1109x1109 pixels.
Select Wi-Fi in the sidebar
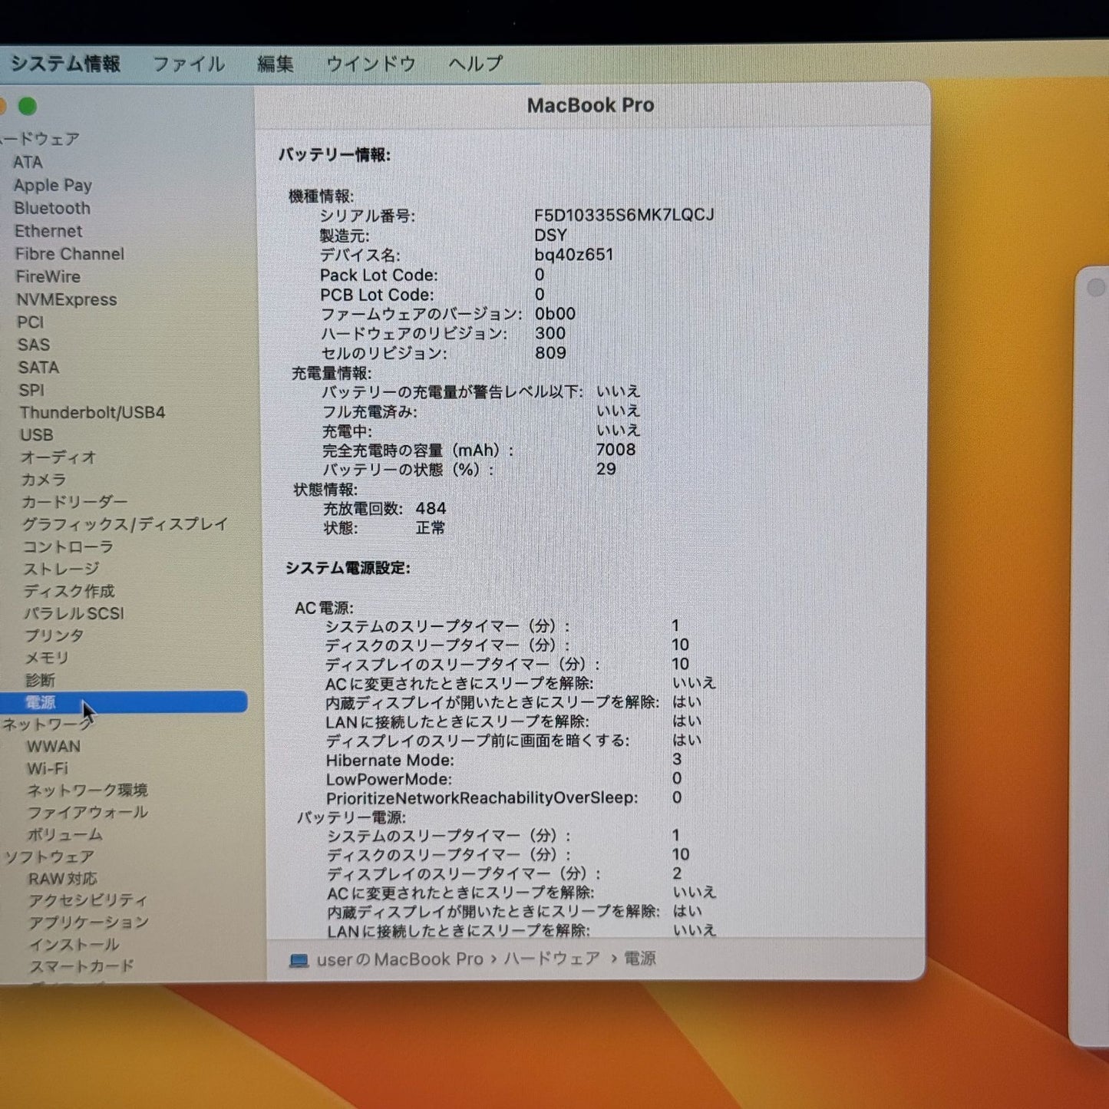48,768
